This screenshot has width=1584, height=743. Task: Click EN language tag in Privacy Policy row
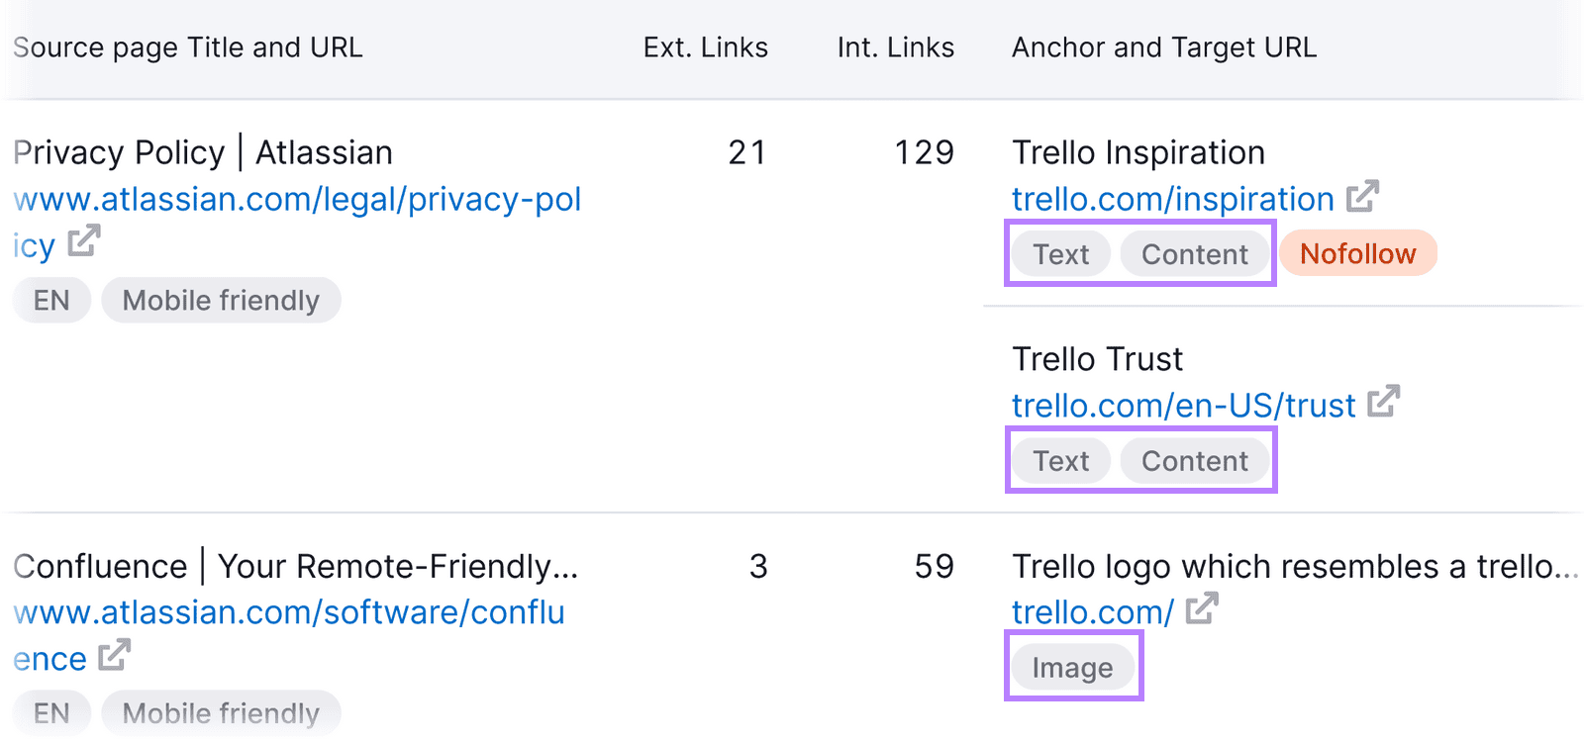tap(51, 301)
